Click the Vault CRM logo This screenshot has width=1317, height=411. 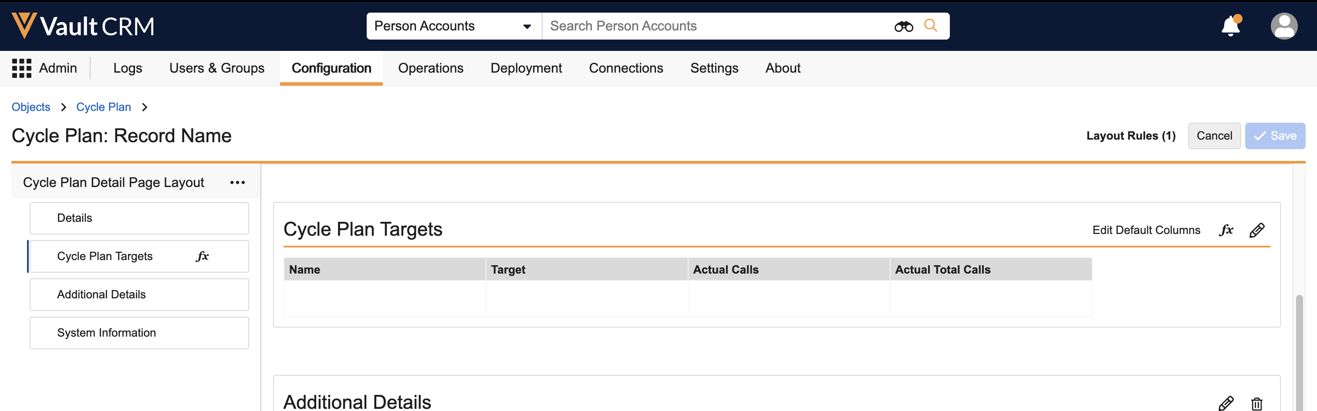coord(83,26)
